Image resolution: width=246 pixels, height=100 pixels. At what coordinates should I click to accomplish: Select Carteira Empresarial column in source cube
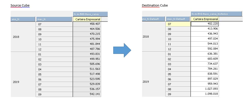[x=87, y=19]
